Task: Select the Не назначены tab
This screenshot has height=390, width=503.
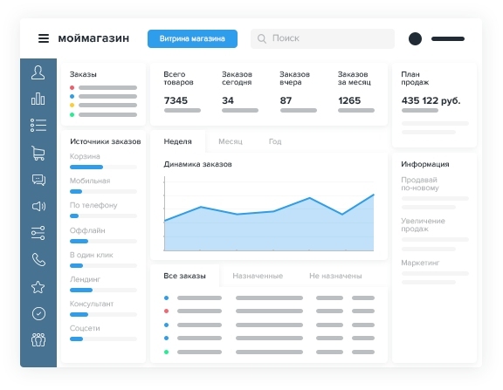Action: click(x=335, y=276)
